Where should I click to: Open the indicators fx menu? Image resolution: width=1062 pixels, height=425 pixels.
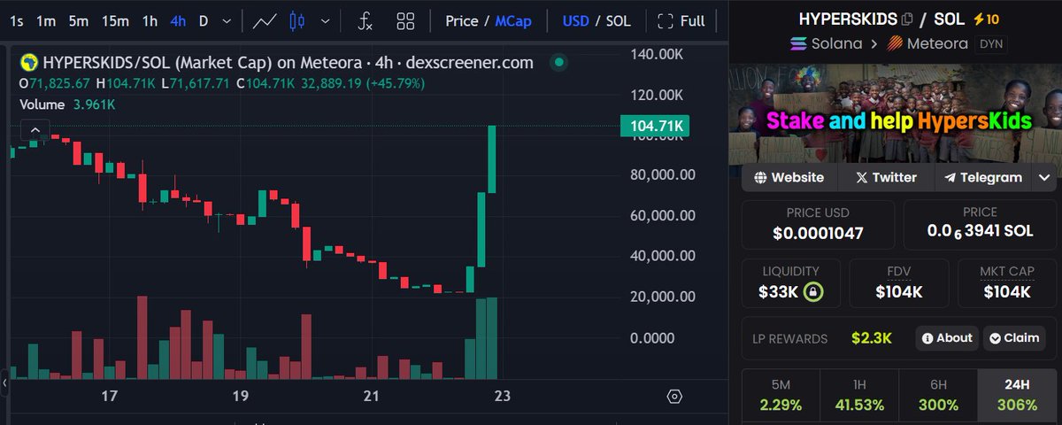pyautogui.click(x=365, y=20)
